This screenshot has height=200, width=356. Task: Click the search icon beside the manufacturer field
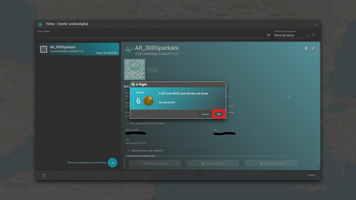(289, 97)
